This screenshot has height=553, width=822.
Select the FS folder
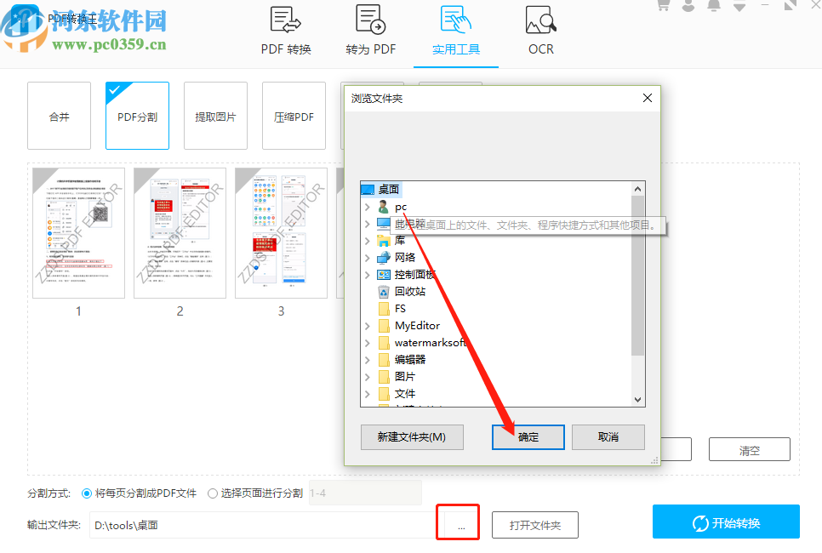coord(400,309)
